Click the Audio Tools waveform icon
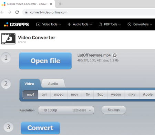The height and width of the screenshot is (135, 155). click(69, 25)
